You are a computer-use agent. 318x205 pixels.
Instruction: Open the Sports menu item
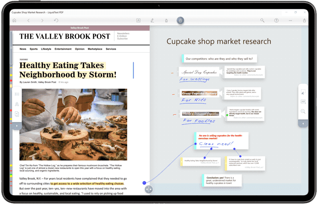[x=34, y=49]
